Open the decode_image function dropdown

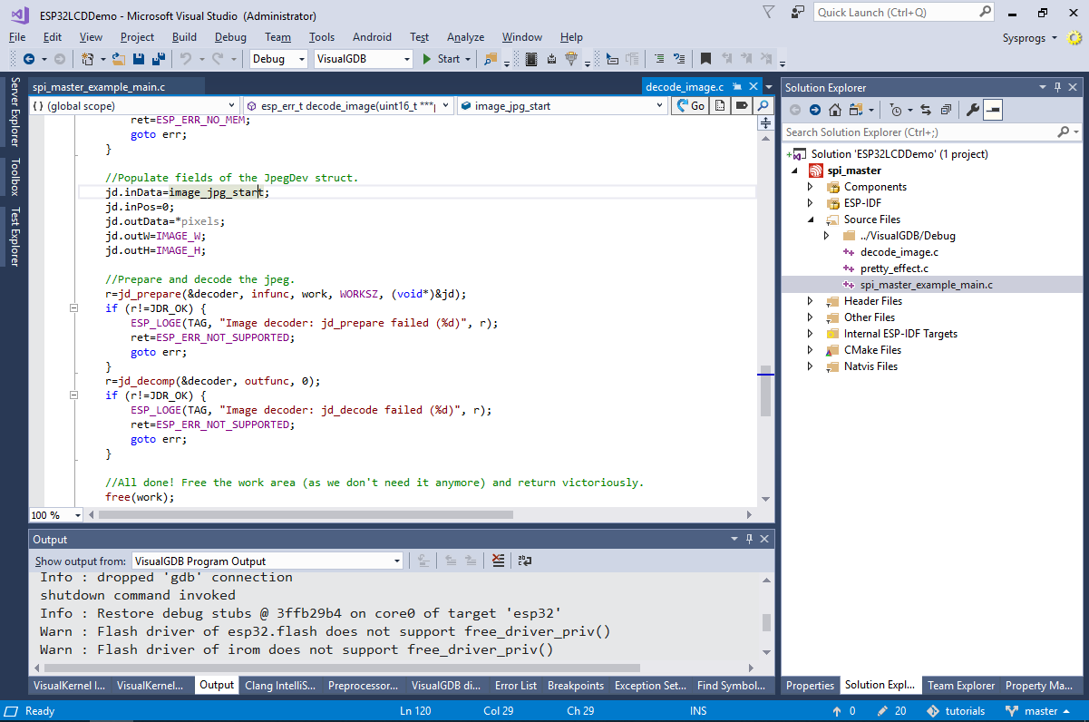click(348, 106)
